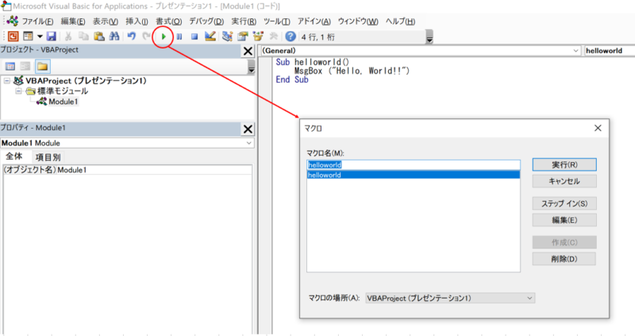Open Help with the question mark icon

point(291,37)
